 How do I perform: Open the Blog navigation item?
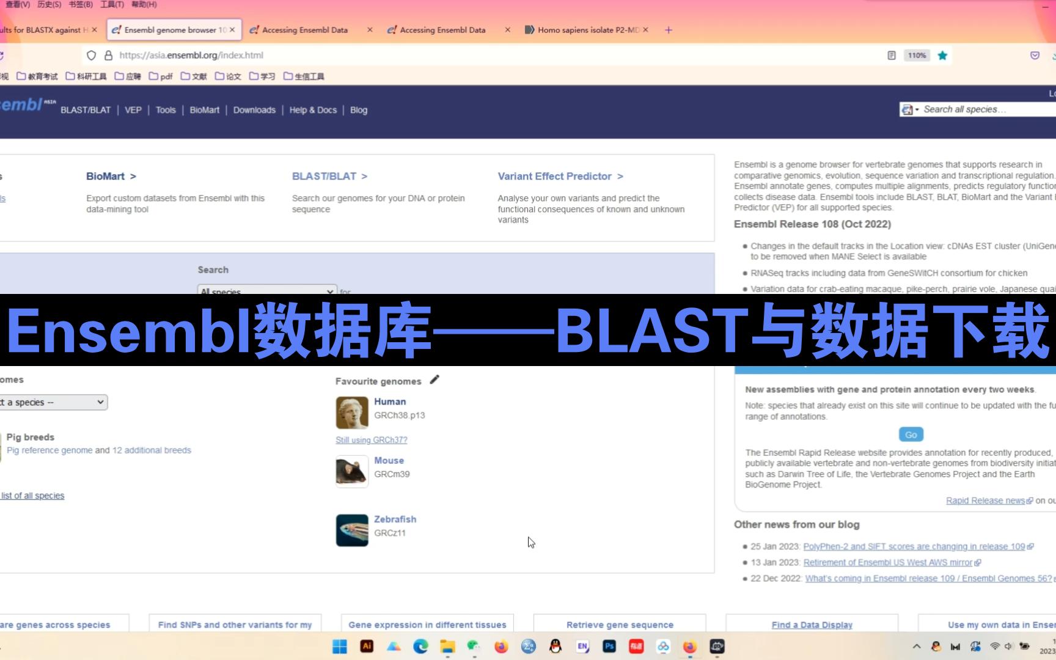[359, 110]
